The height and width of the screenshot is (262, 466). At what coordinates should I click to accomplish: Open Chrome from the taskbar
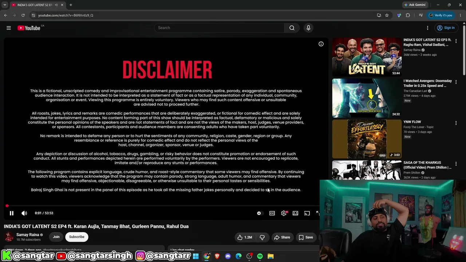point(206,256)
